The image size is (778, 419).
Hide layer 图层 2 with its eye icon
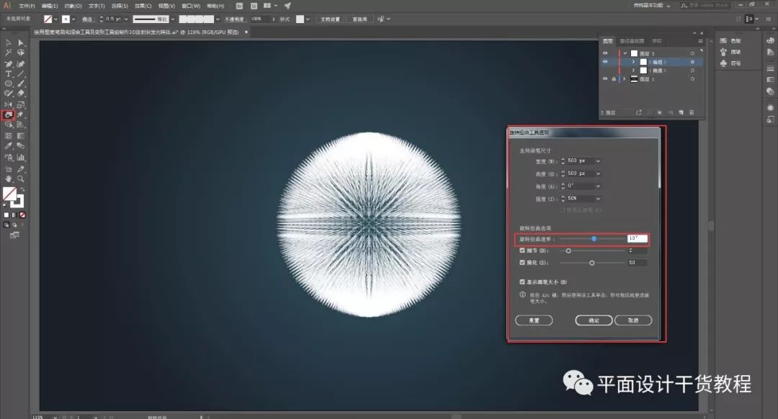[605, 53]
